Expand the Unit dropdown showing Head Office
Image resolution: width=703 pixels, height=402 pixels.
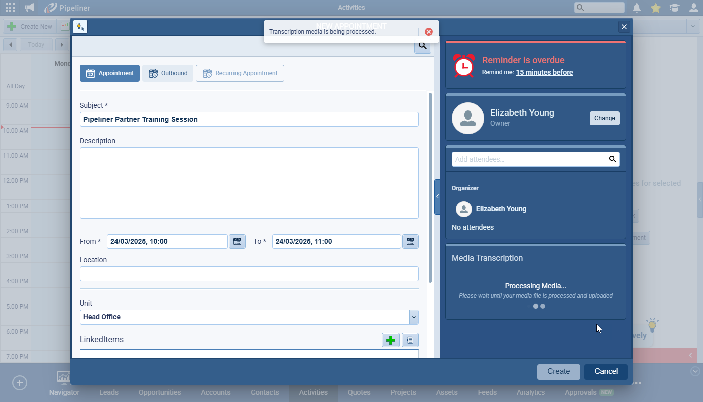click(414, 317)
